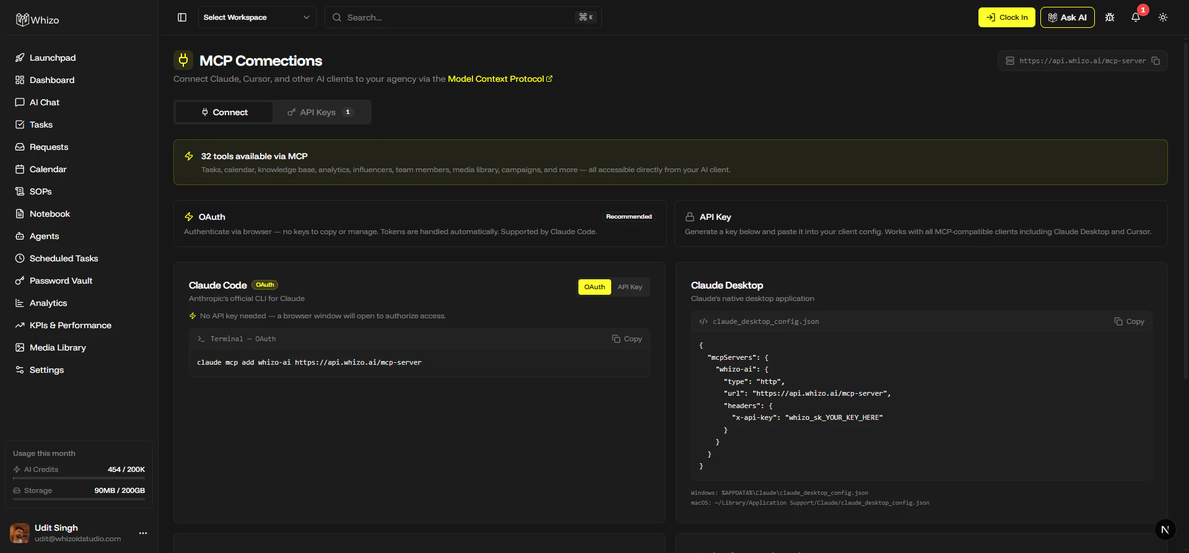
Task: Open the Next.js dev tools indicator
Action: (x=1165, y=529)
